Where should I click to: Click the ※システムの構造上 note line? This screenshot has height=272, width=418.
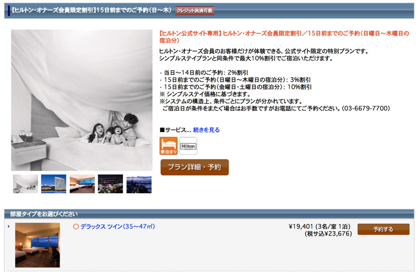[x=231, y=101]
